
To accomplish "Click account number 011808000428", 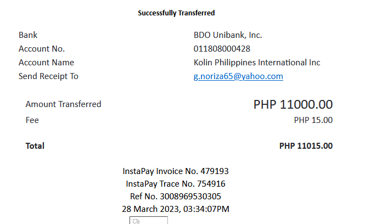I will tap(222, 49).
